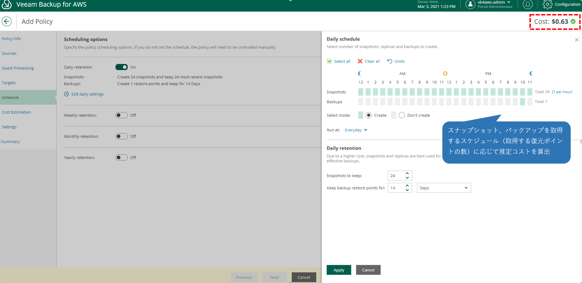
Task: Toggle Snapshots cell for 12 PM
Action: [449, 92]
